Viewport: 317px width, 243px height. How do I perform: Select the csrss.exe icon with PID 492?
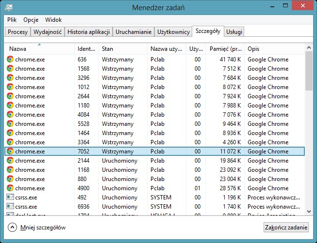coord(10,197)
